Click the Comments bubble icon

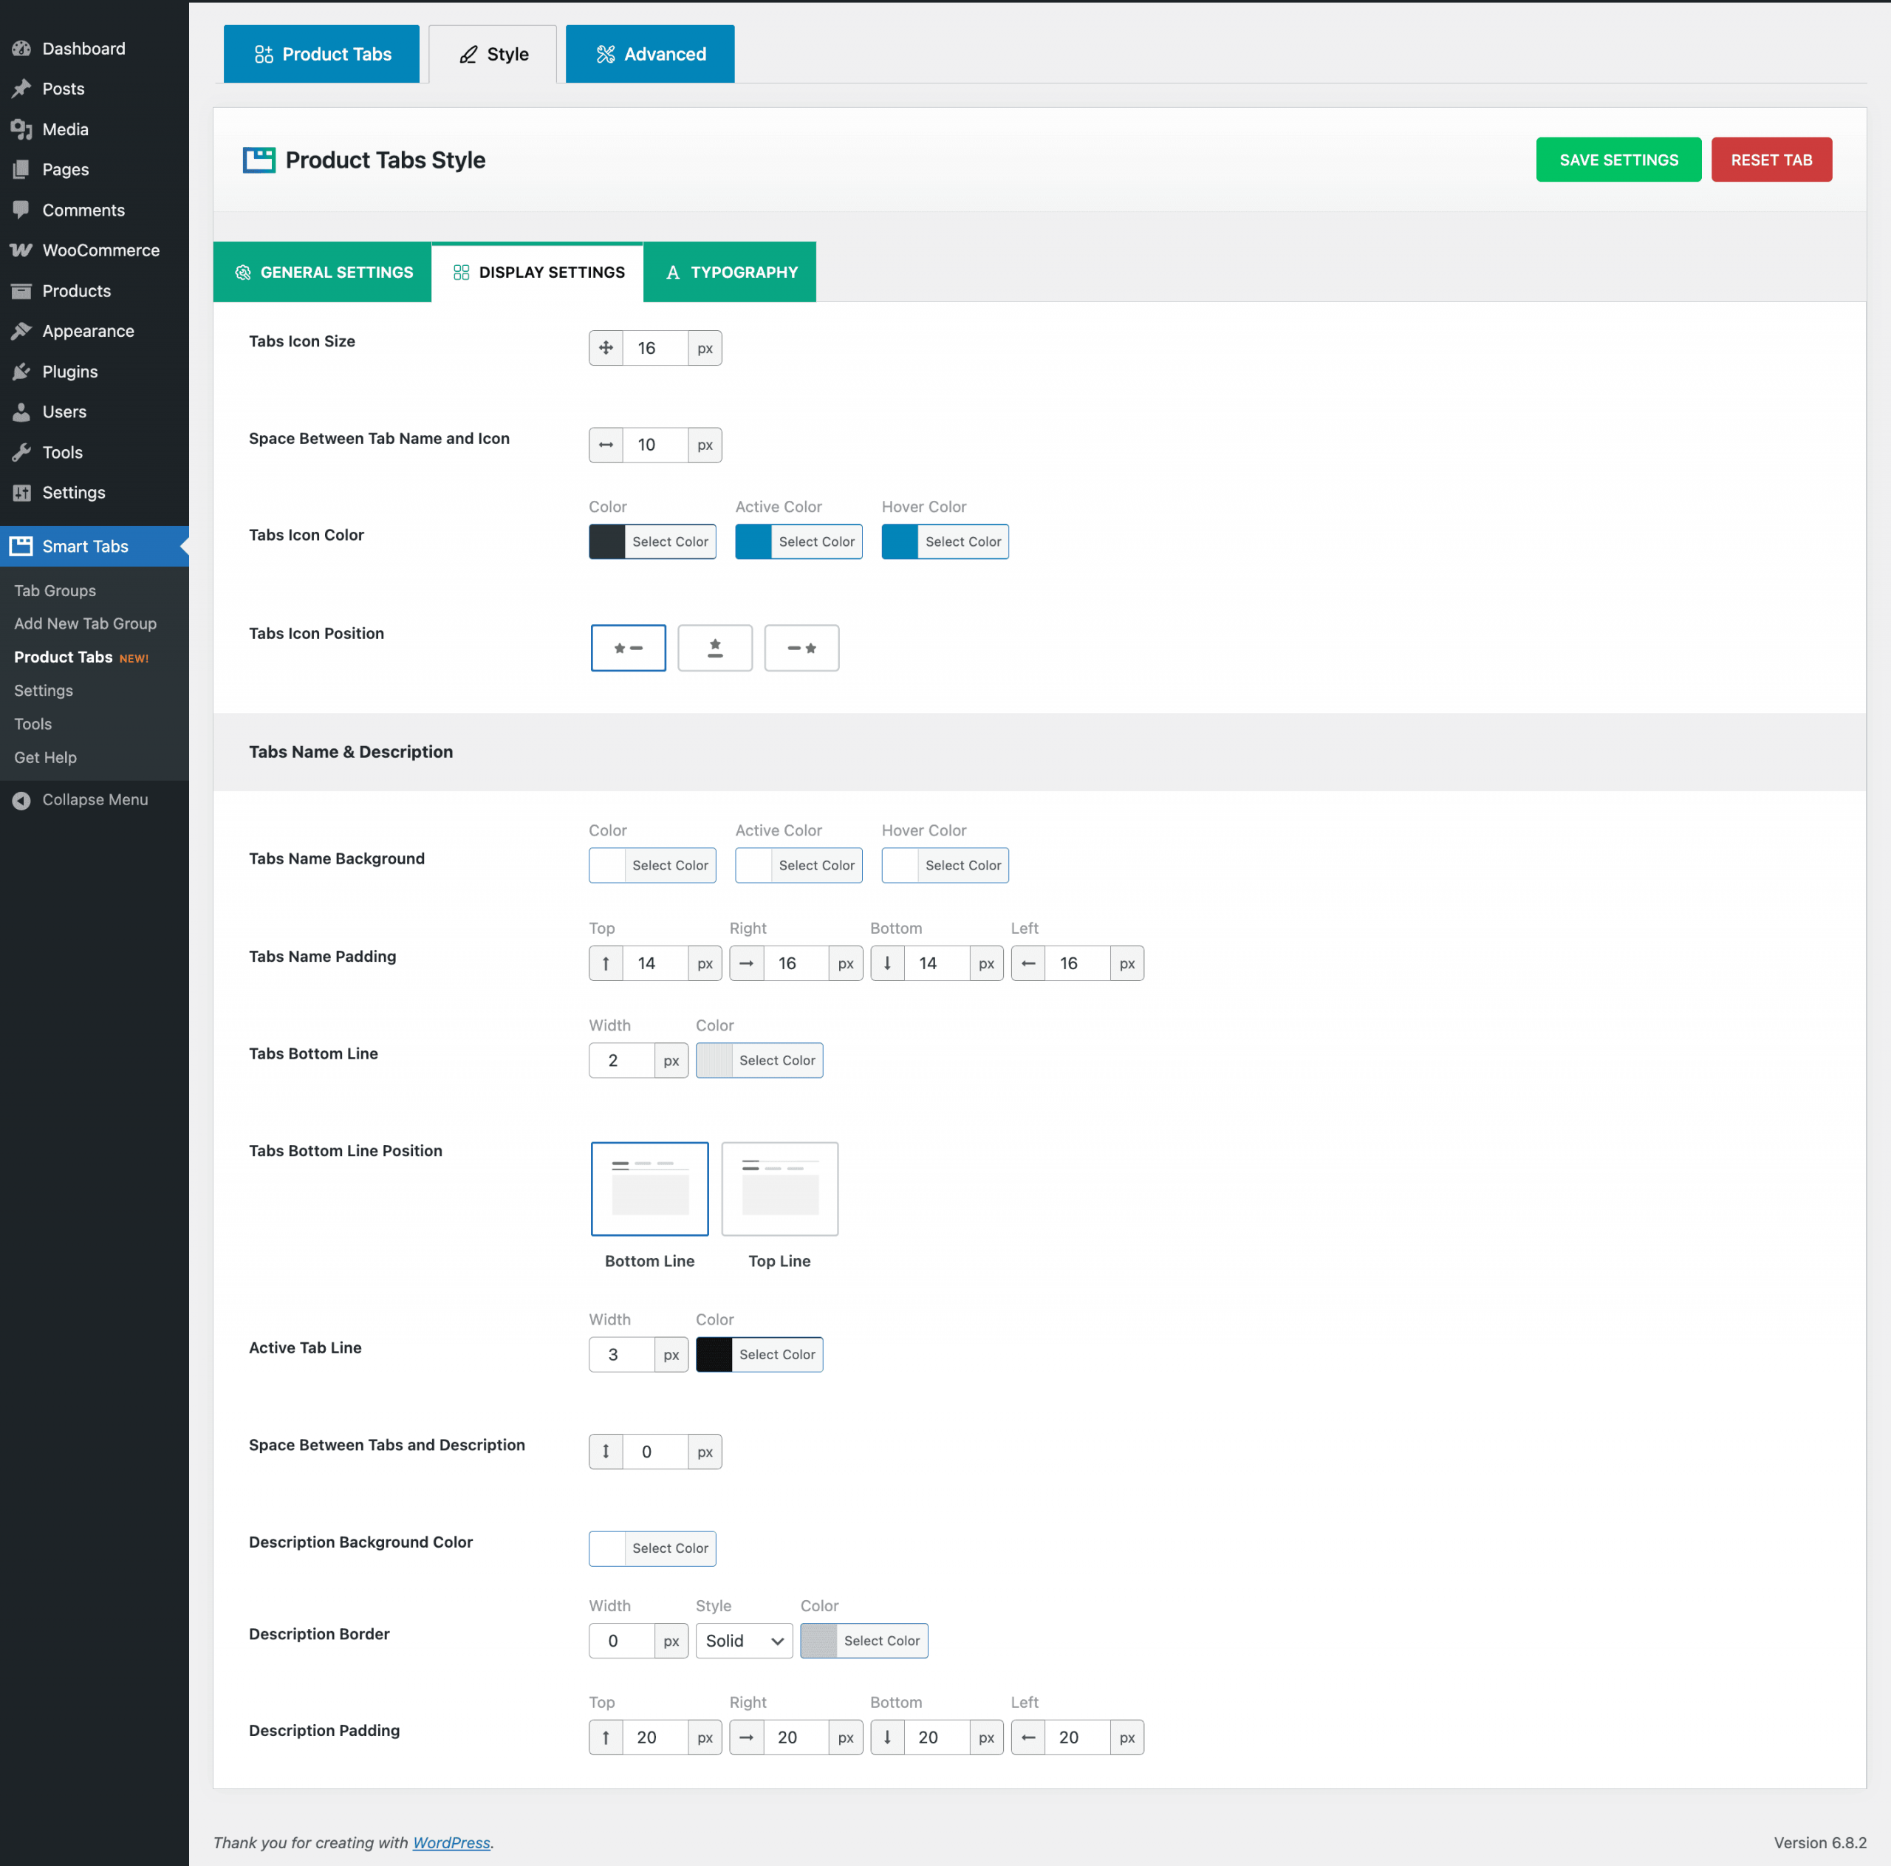pos(21,210)
